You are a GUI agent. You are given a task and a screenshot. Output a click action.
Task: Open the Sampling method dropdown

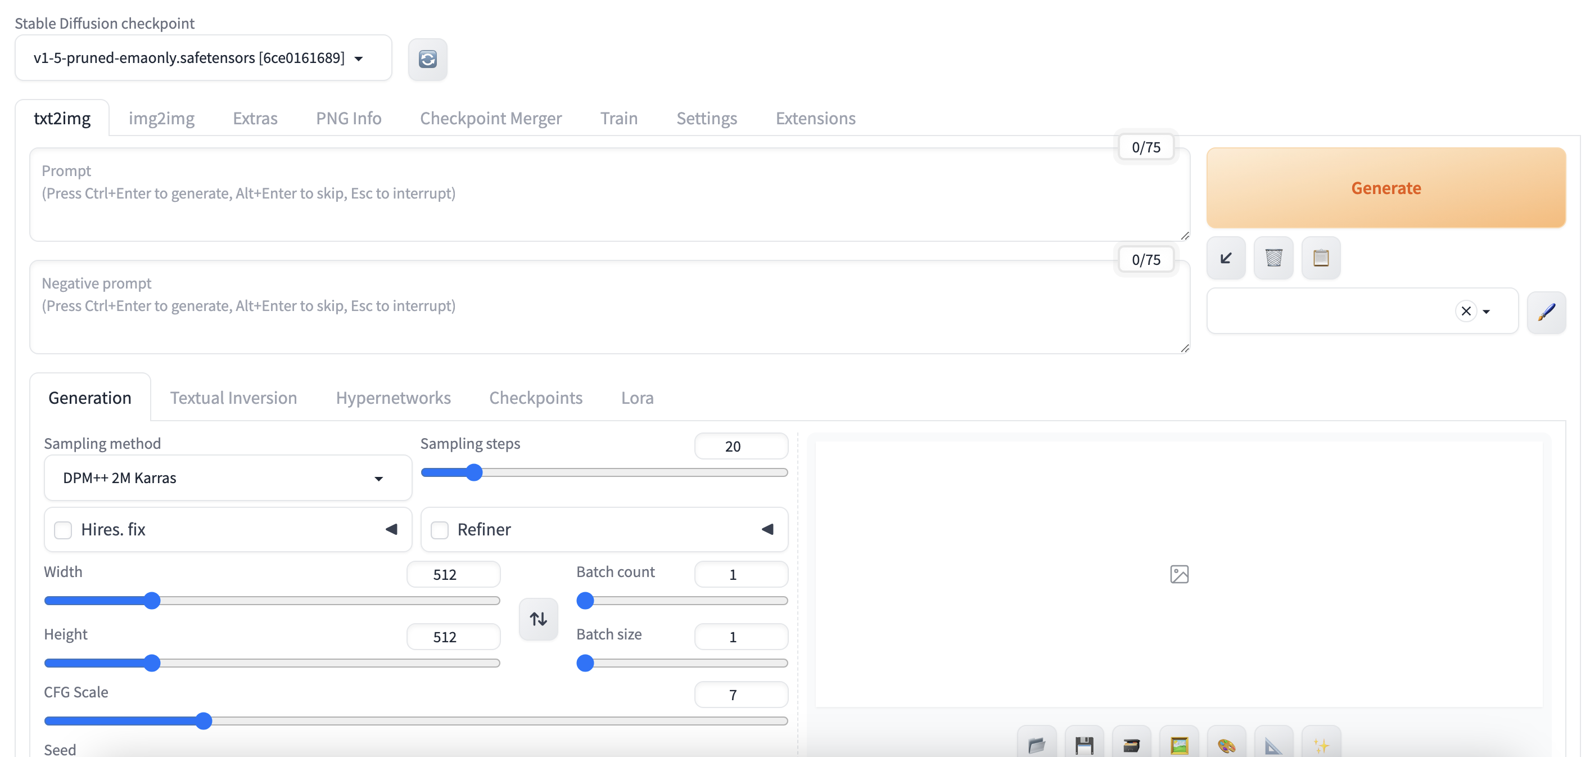point(227,478)
